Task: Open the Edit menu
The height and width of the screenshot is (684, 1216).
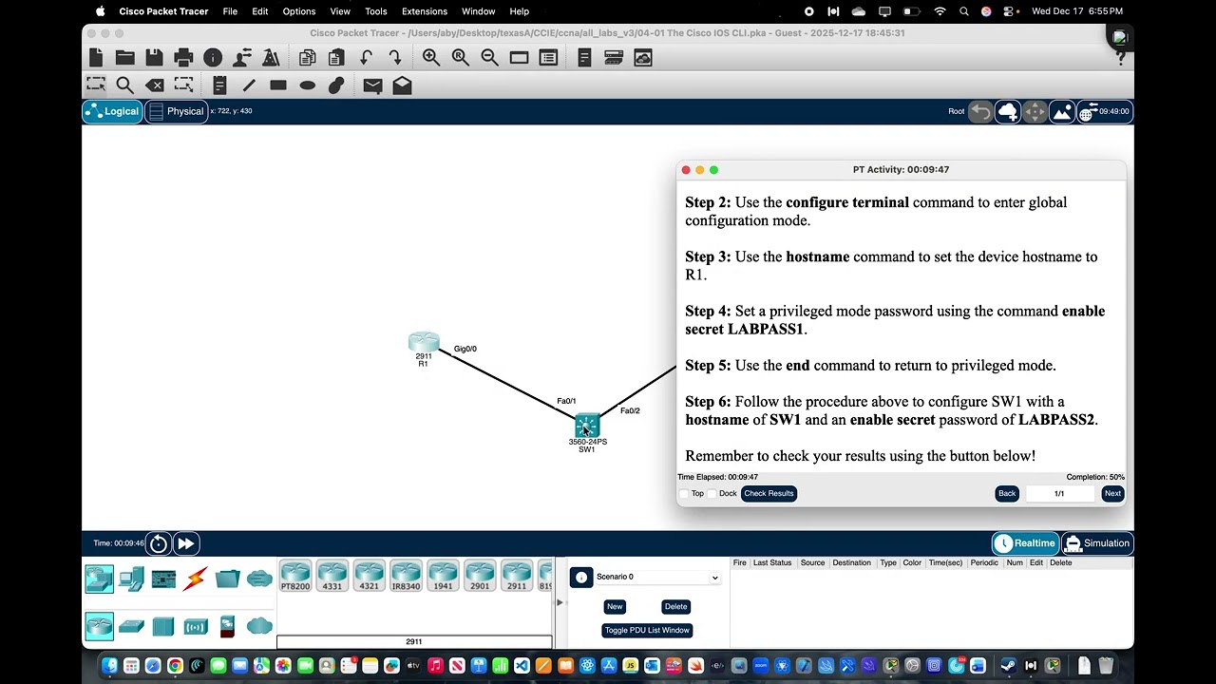Action: point(260,11)
